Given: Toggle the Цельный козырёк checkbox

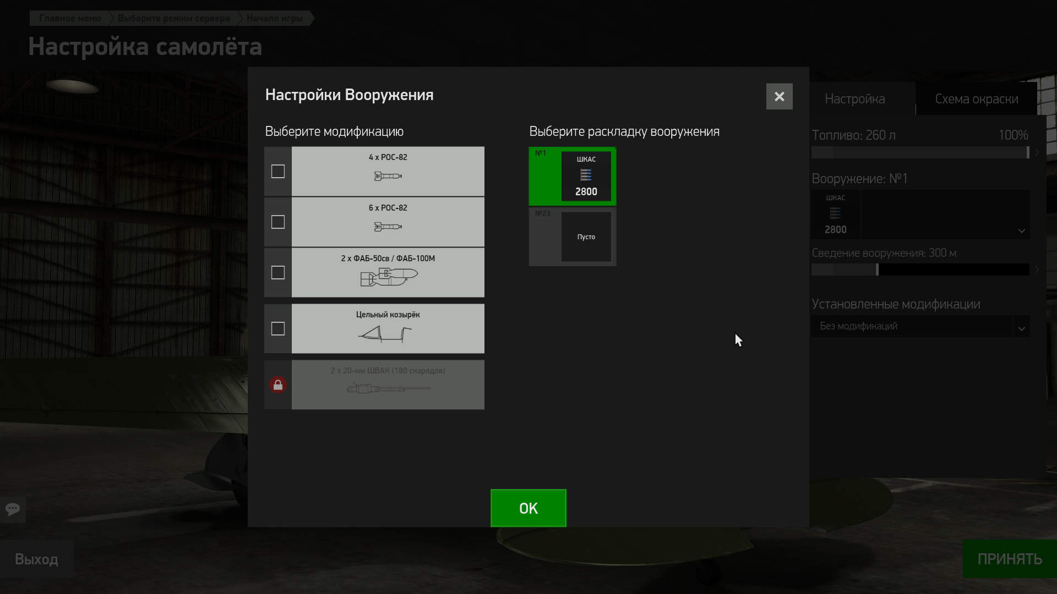Looking at the screenshot, I should tap(278, 329).
